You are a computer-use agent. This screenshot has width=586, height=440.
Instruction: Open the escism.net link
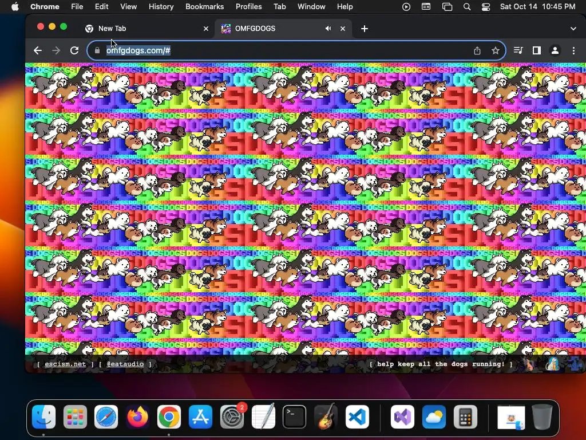(65, 364)
